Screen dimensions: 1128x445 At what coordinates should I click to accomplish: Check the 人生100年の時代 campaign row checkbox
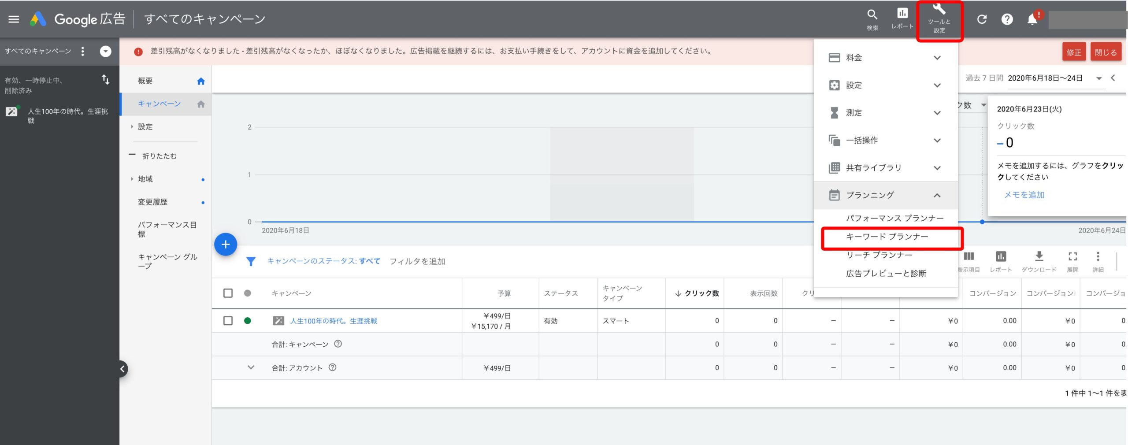tap(228, 321)
